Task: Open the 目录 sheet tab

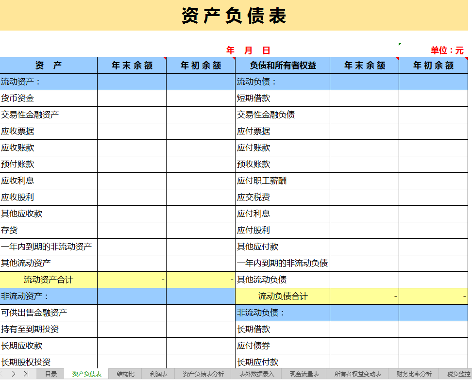Action: (51, 374)
